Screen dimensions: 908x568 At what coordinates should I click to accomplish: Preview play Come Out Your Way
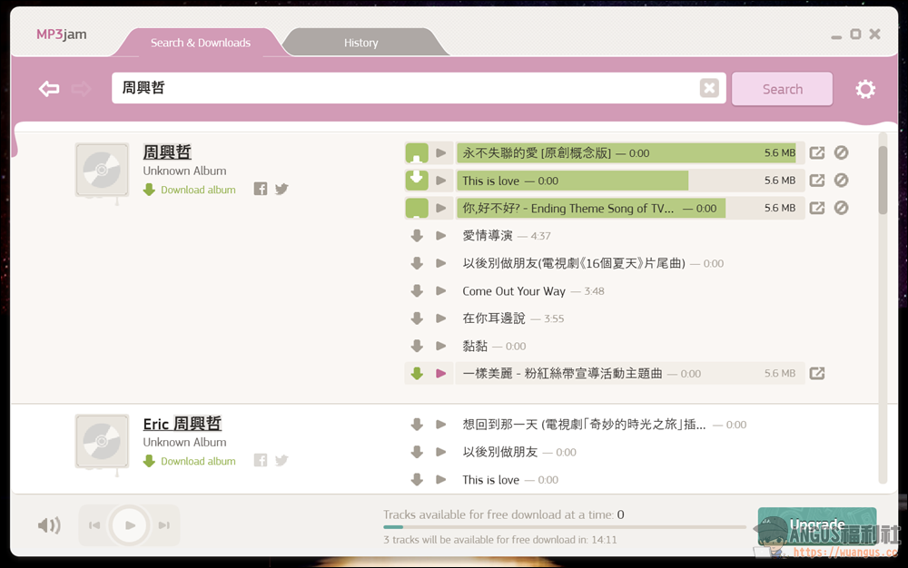click(440, 291)
